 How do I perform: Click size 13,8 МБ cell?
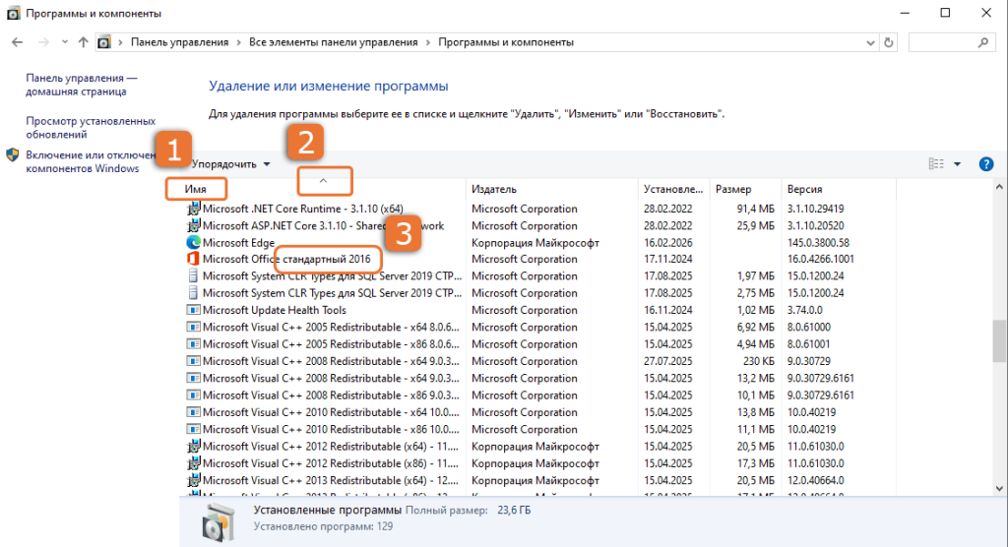pos(755,412)
